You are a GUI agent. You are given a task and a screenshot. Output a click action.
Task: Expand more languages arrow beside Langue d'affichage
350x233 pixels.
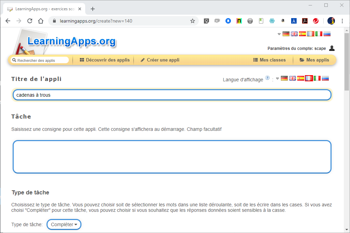(x=277, y=79)
